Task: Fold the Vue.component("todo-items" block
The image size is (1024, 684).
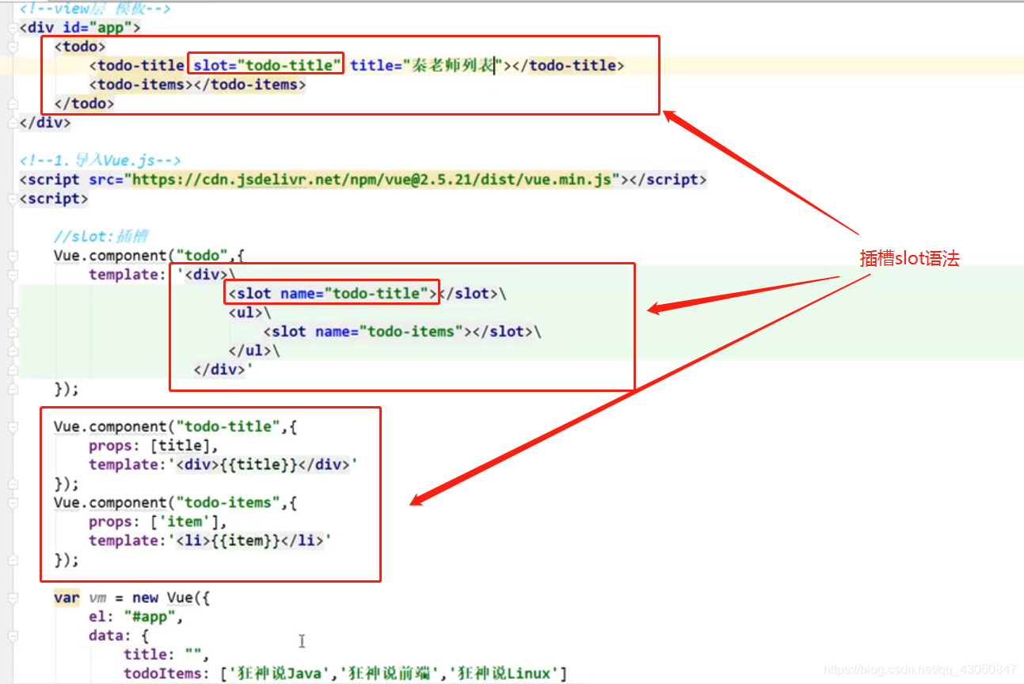Action: tap(12, 503)
